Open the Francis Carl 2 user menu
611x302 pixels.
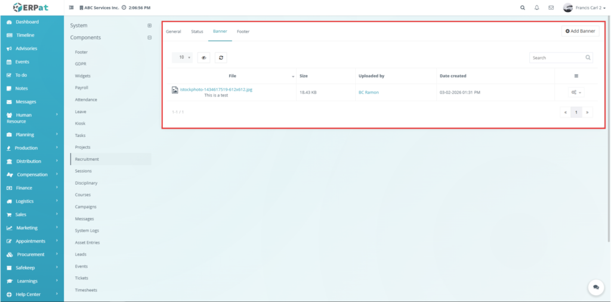(x=585, y=8)
